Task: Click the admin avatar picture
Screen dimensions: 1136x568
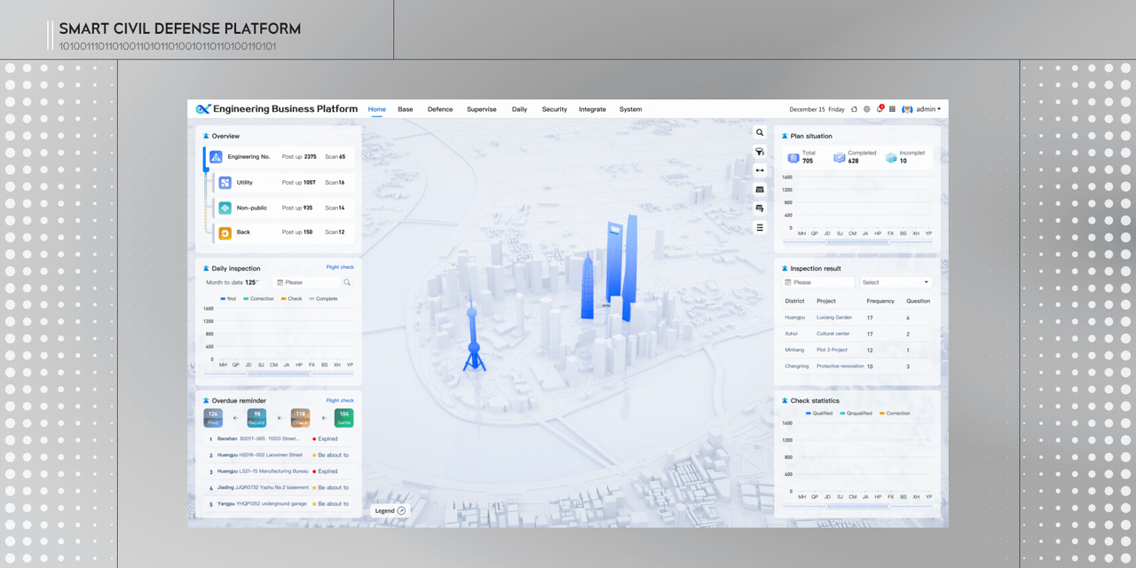Action: pyautogui.click(x=907, y=109)
